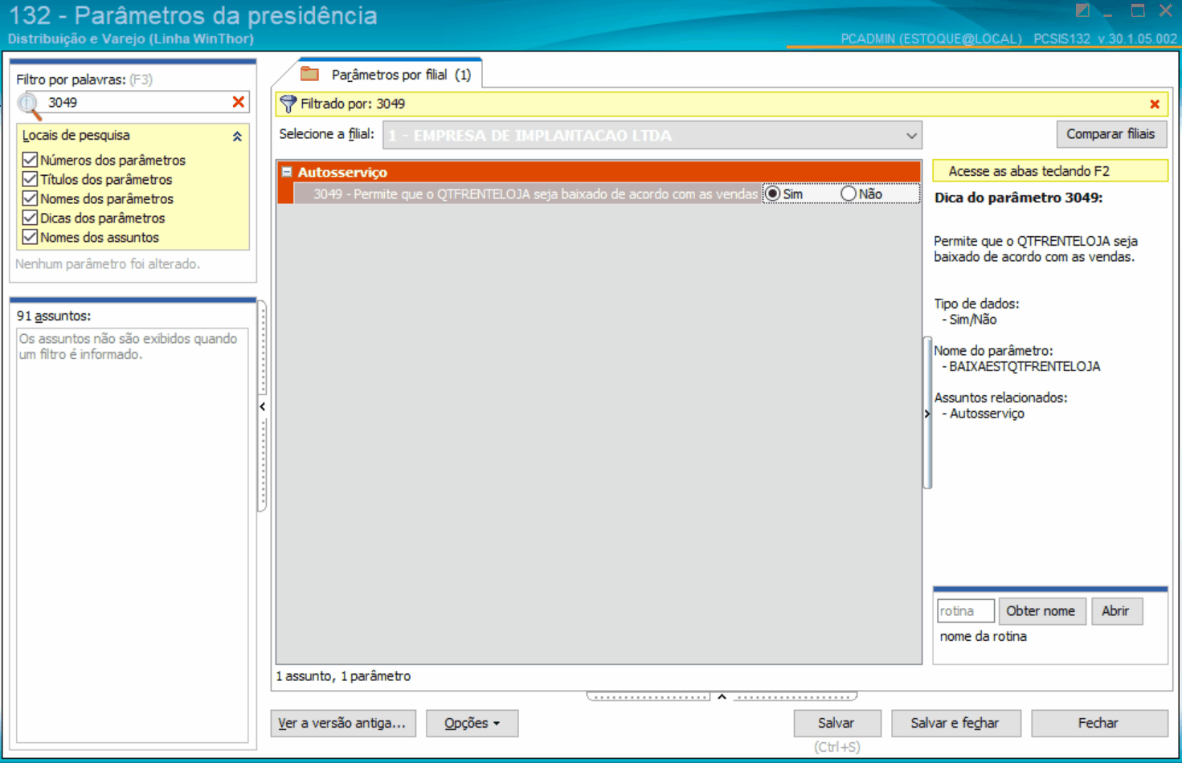Select Não for parameter 3049
This screenshot has height=763, width=1182.
[848, 194]
